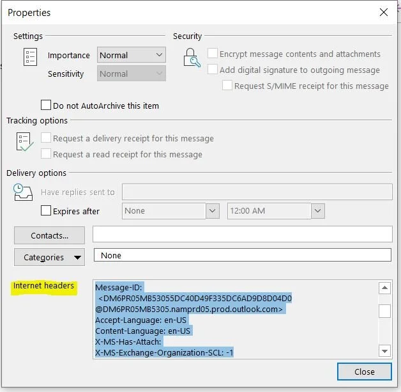Close the Properties dialog with the X
This screenshot has height=392, width=401.
pos(383,12)
